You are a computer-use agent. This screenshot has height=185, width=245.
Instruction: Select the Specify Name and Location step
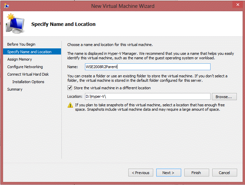click(32, 52)
